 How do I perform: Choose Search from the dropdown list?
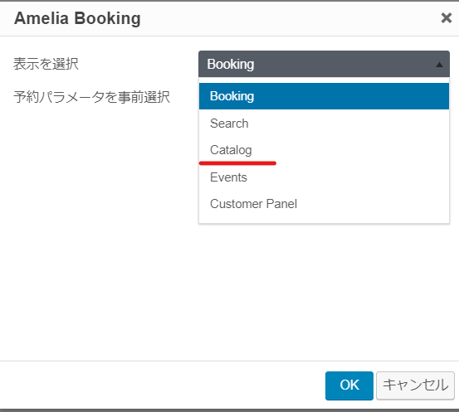[324, 124]
